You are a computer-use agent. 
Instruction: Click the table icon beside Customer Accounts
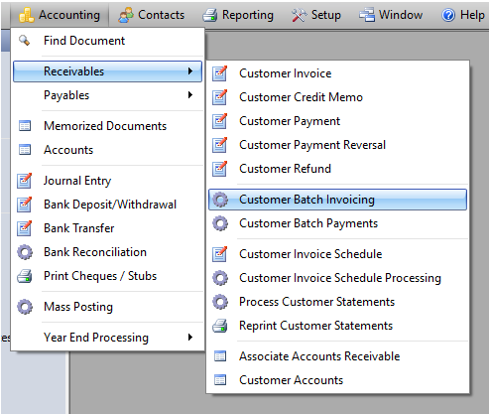(x=220, y=380)
